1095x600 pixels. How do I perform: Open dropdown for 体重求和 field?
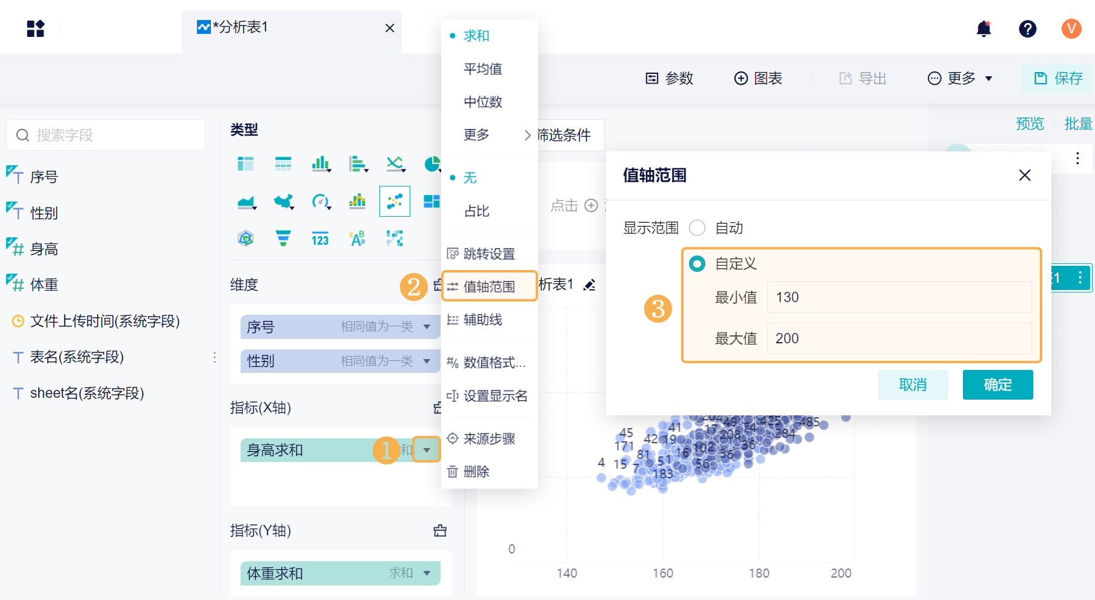point(427,573)
